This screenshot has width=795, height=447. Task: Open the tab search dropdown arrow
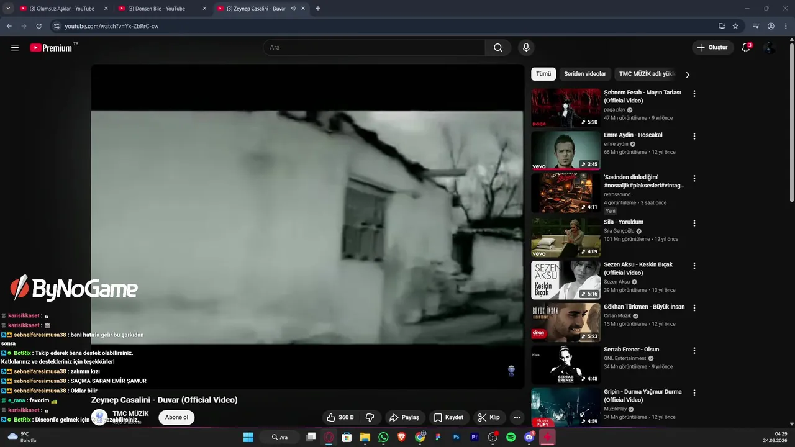[7, 9]
